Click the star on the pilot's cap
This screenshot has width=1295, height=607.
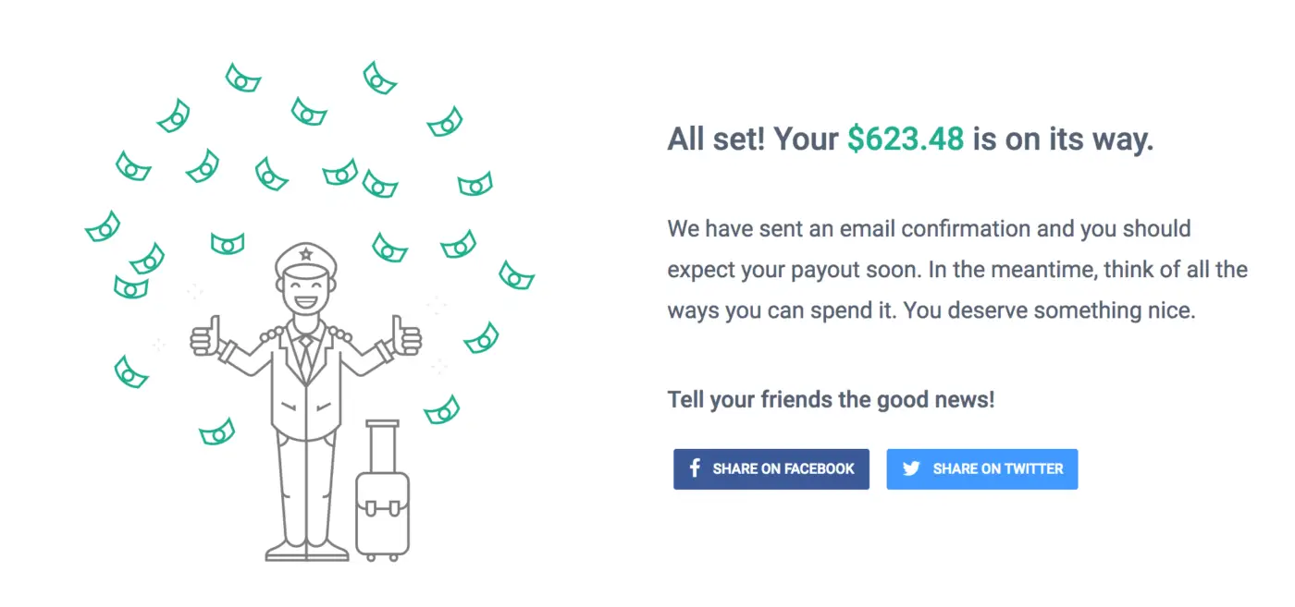point(306,254)
